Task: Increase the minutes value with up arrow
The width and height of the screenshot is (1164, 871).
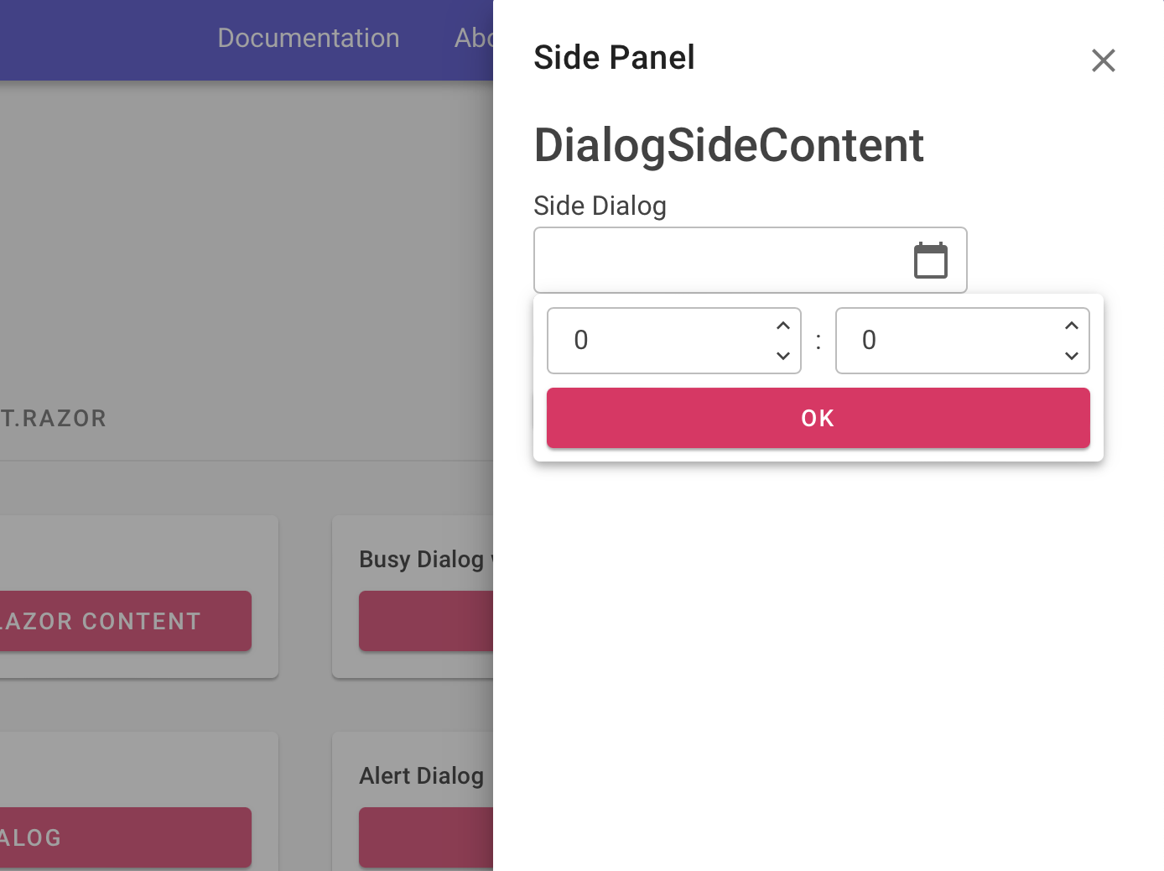Action: pos(1072,326)
